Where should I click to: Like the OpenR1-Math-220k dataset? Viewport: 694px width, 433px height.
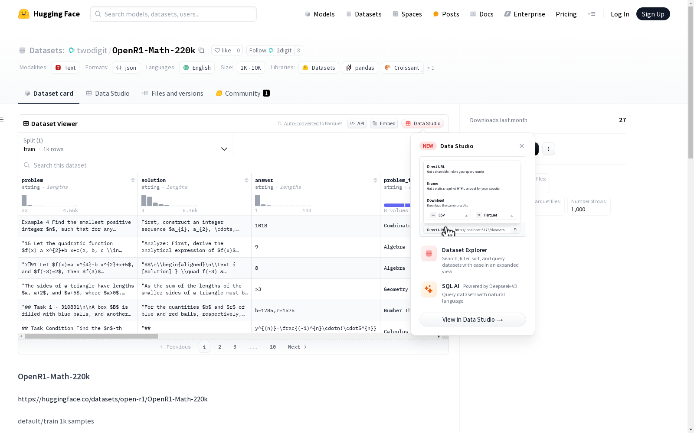(x=223, y=50)
